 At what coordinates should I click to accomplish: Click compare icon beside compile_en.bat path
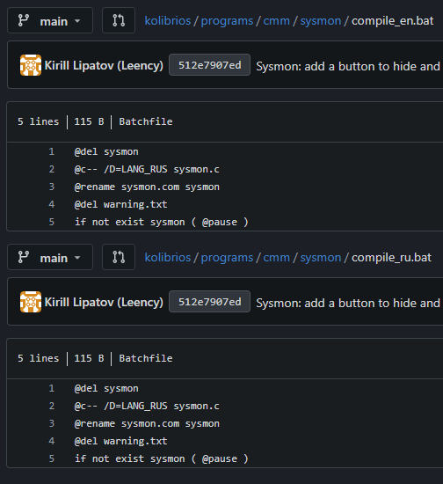pos(119,21)
